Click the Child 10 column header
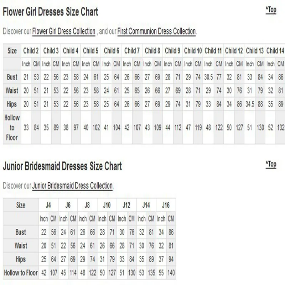 pos(193,51)
